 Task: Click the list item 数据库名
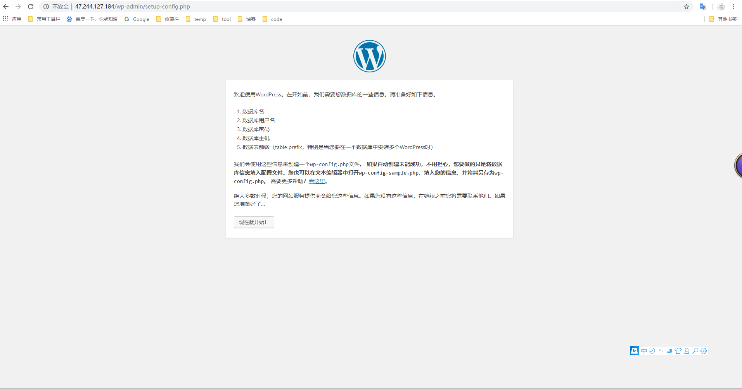[x=253, y=111]
